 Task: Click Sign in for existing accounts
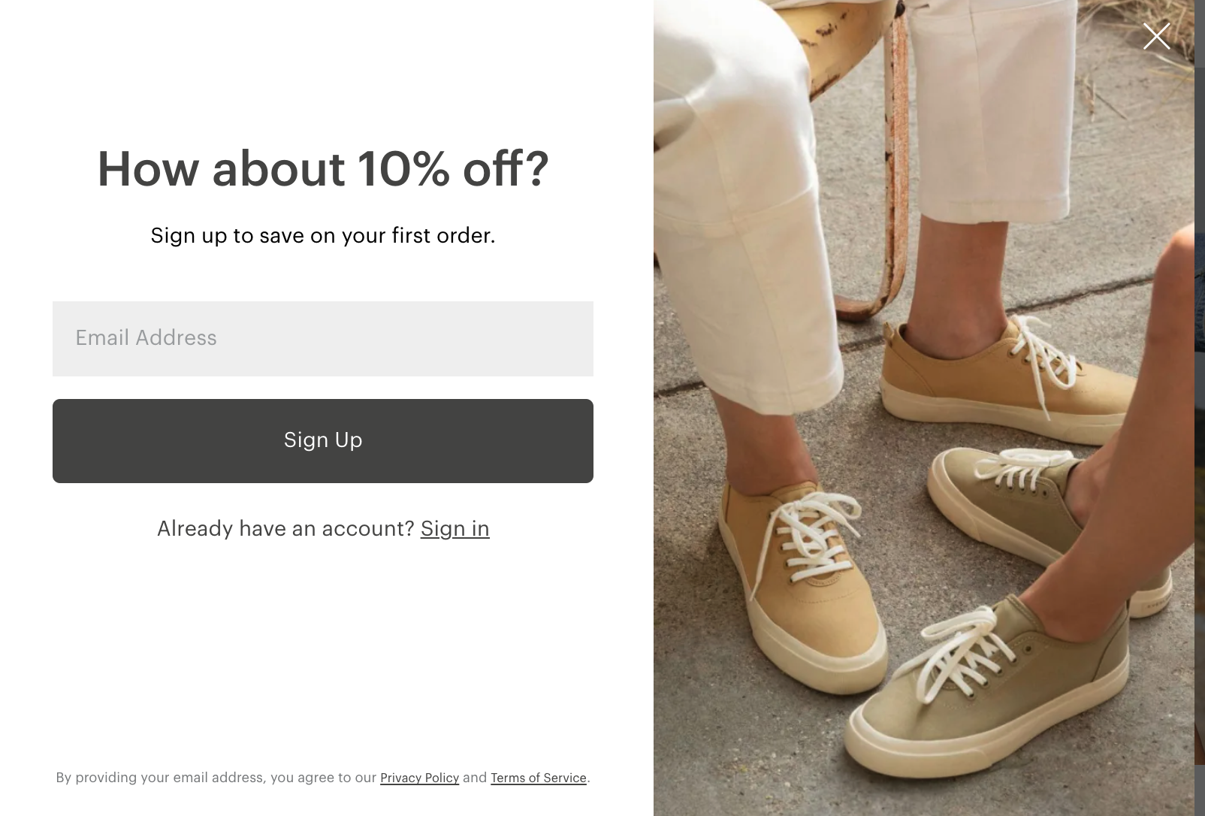pyautogui.click(x=455, y=528)
